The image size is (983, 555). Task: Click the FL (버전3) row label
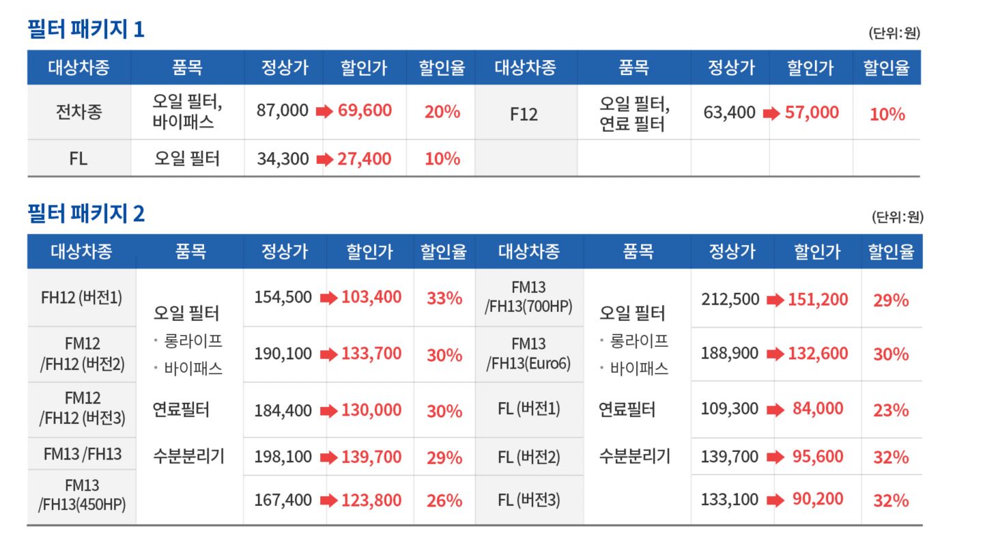[528, 500]
